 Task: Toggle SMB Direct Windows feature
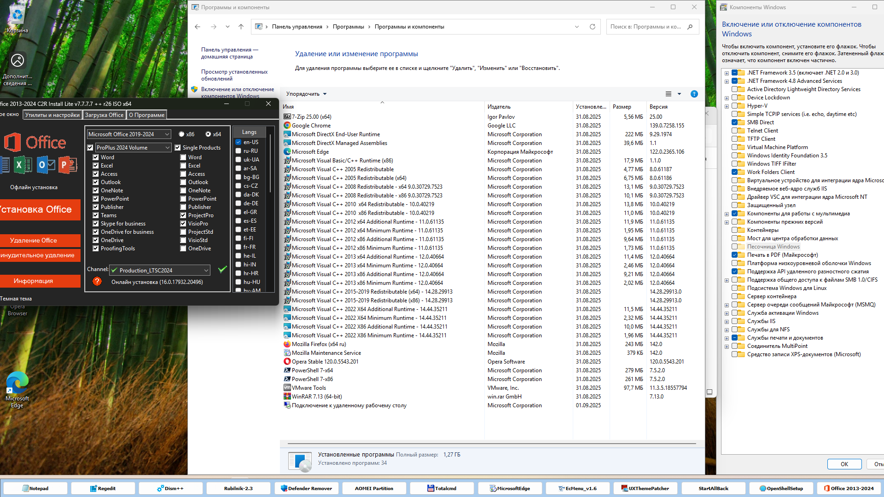click(x=734, y=122)
